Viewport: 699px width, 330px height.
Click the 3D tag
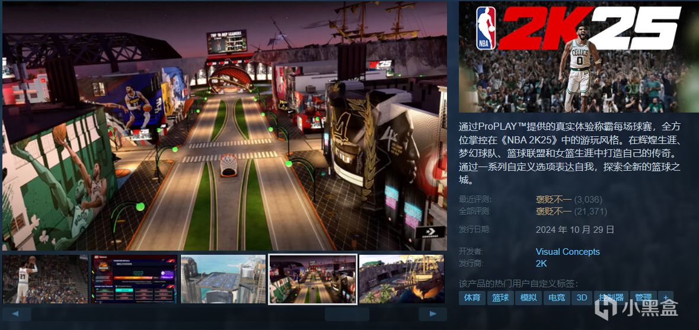click(582, 297)
